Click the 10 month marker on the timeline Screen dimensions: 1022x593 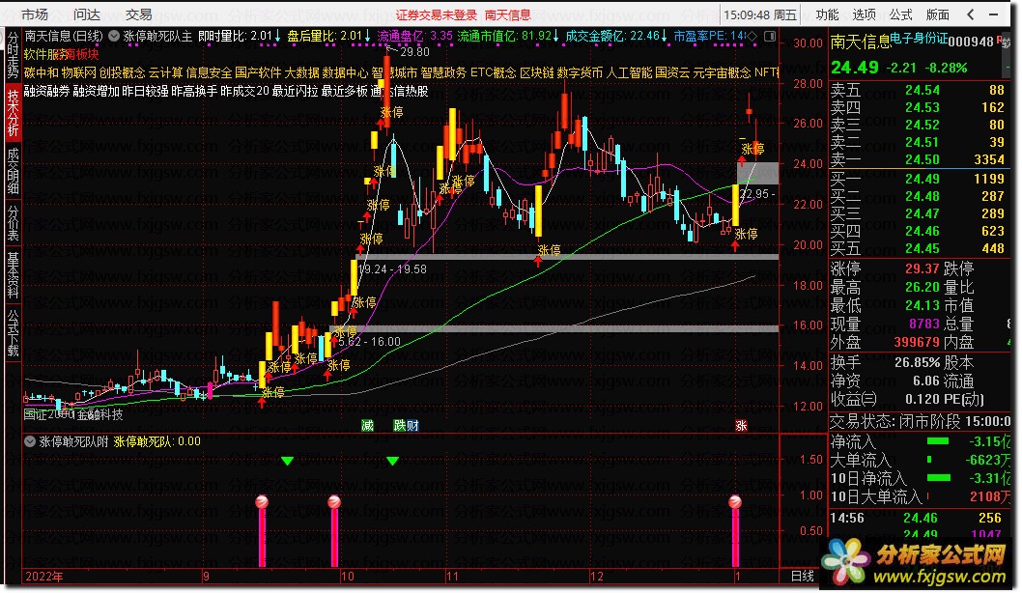coord(348,576)
